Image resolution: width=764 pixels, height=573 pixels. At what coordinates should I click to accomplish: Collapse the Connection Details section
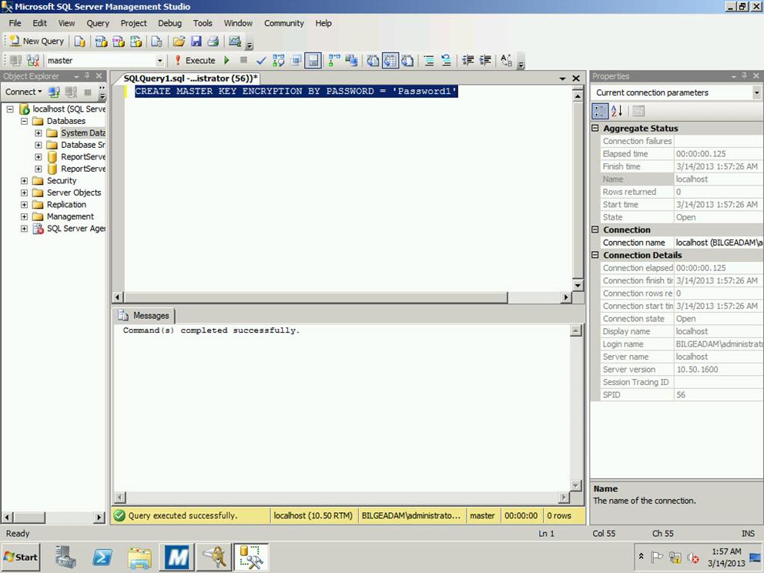tap(595, 255)
